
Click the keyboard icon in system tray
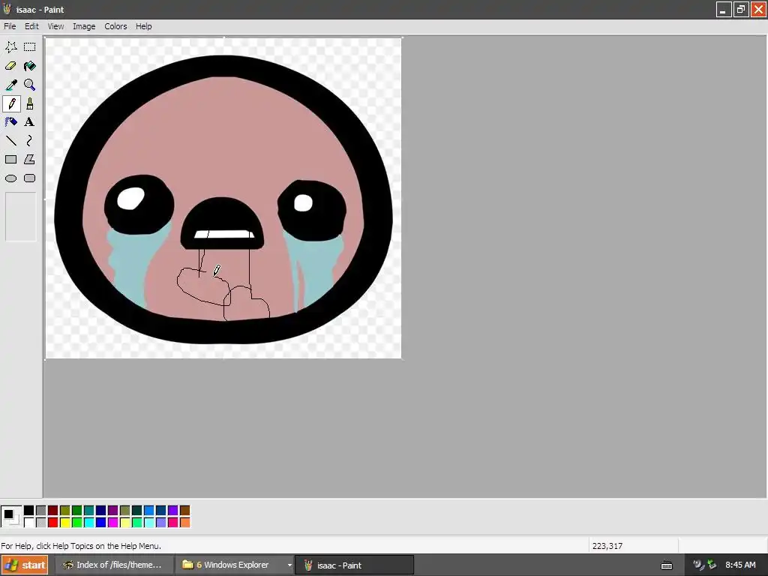(x=667, y=565)
